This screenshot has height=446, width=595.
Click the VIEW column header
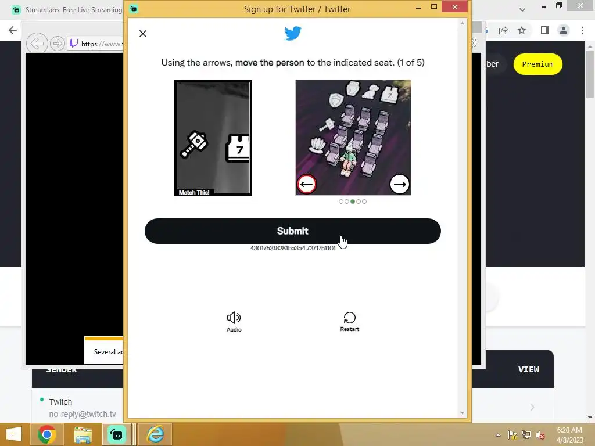528,369
